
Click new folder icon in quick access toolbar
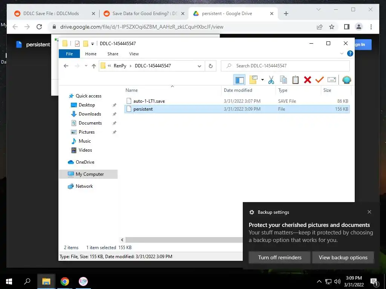click(86, 44)
